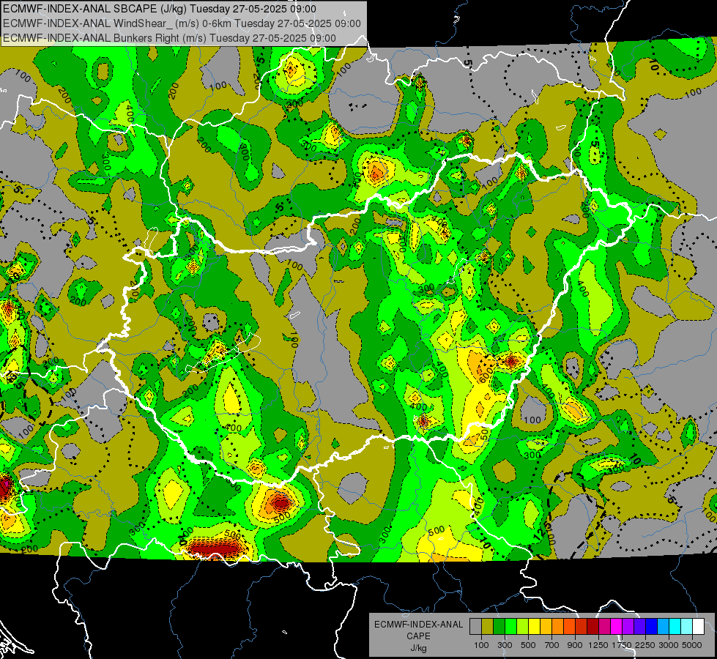This screenshot has width=717, height=659.
Task: Click the legend scale value 1250
Action: 598,645
